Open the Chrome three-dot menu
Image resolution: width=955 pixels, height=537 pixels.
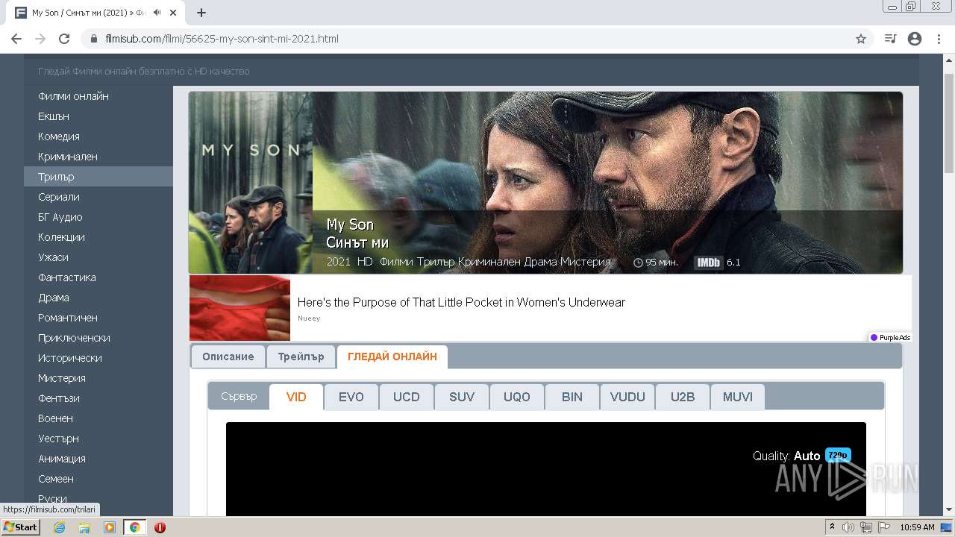pos(939,39)
